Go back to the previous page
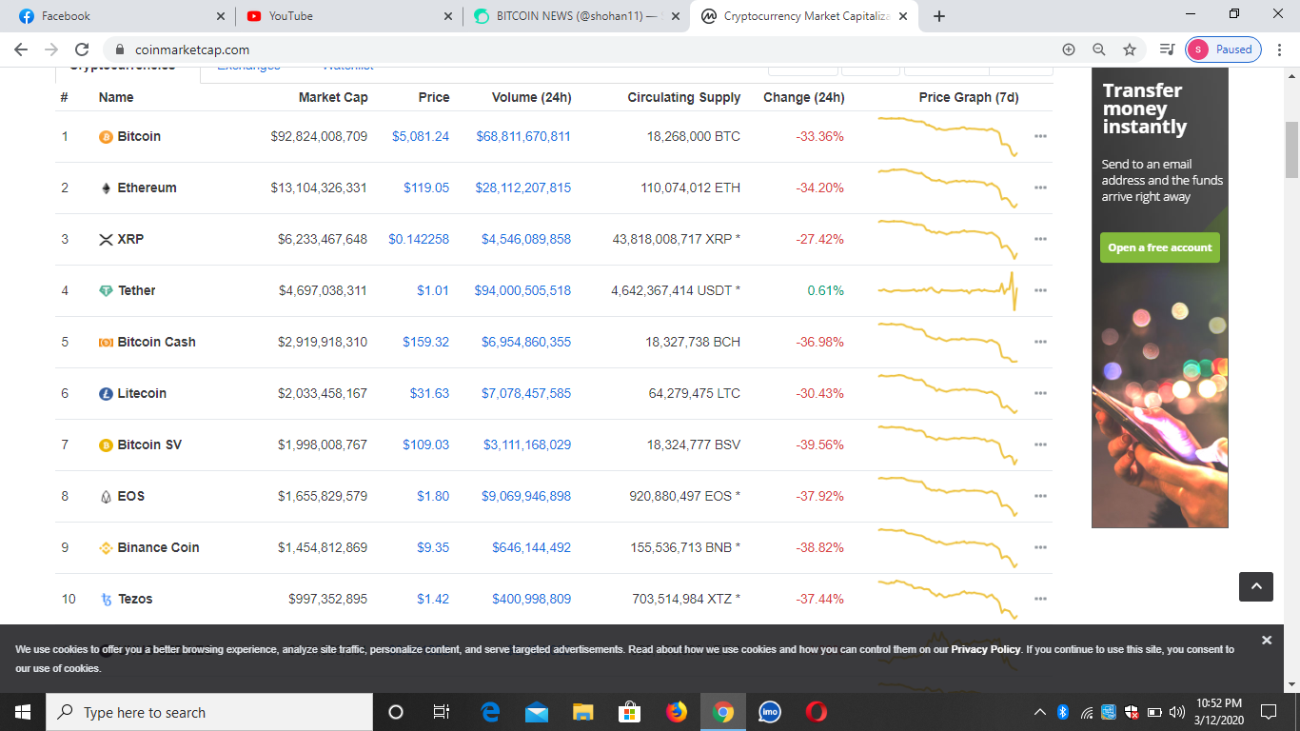 pos(21,49)
